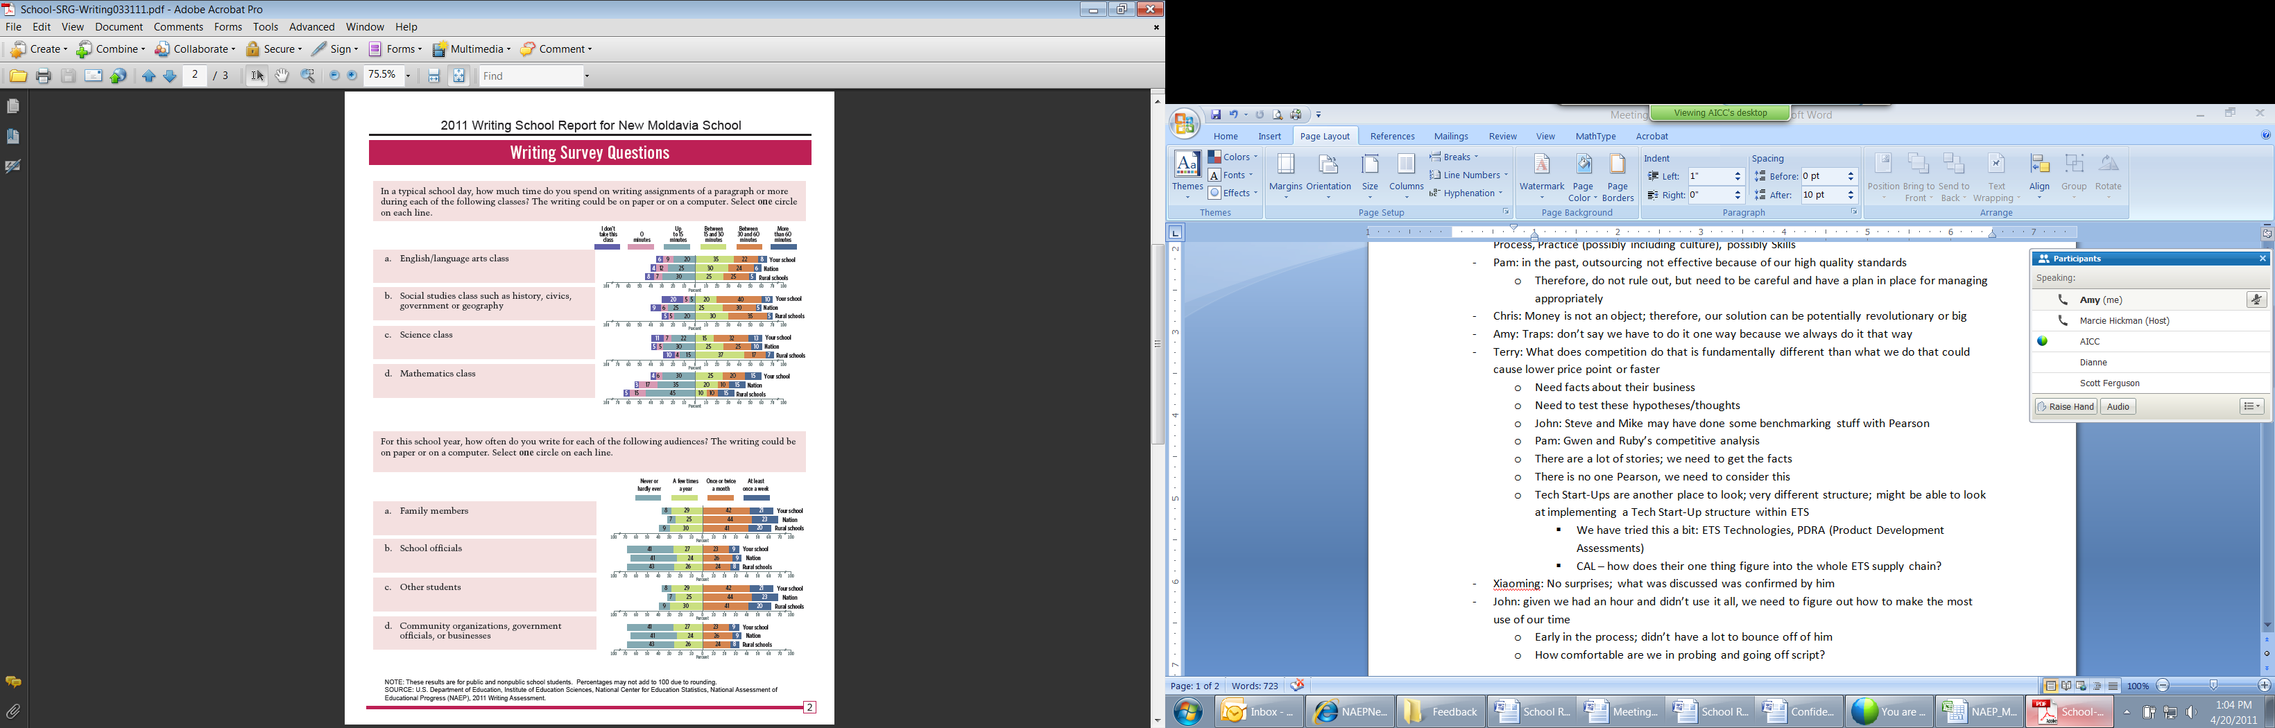Show the Signatures panel in Acrobat sidebar
The width and height of the screenshot is (2275, 728).
13,166
